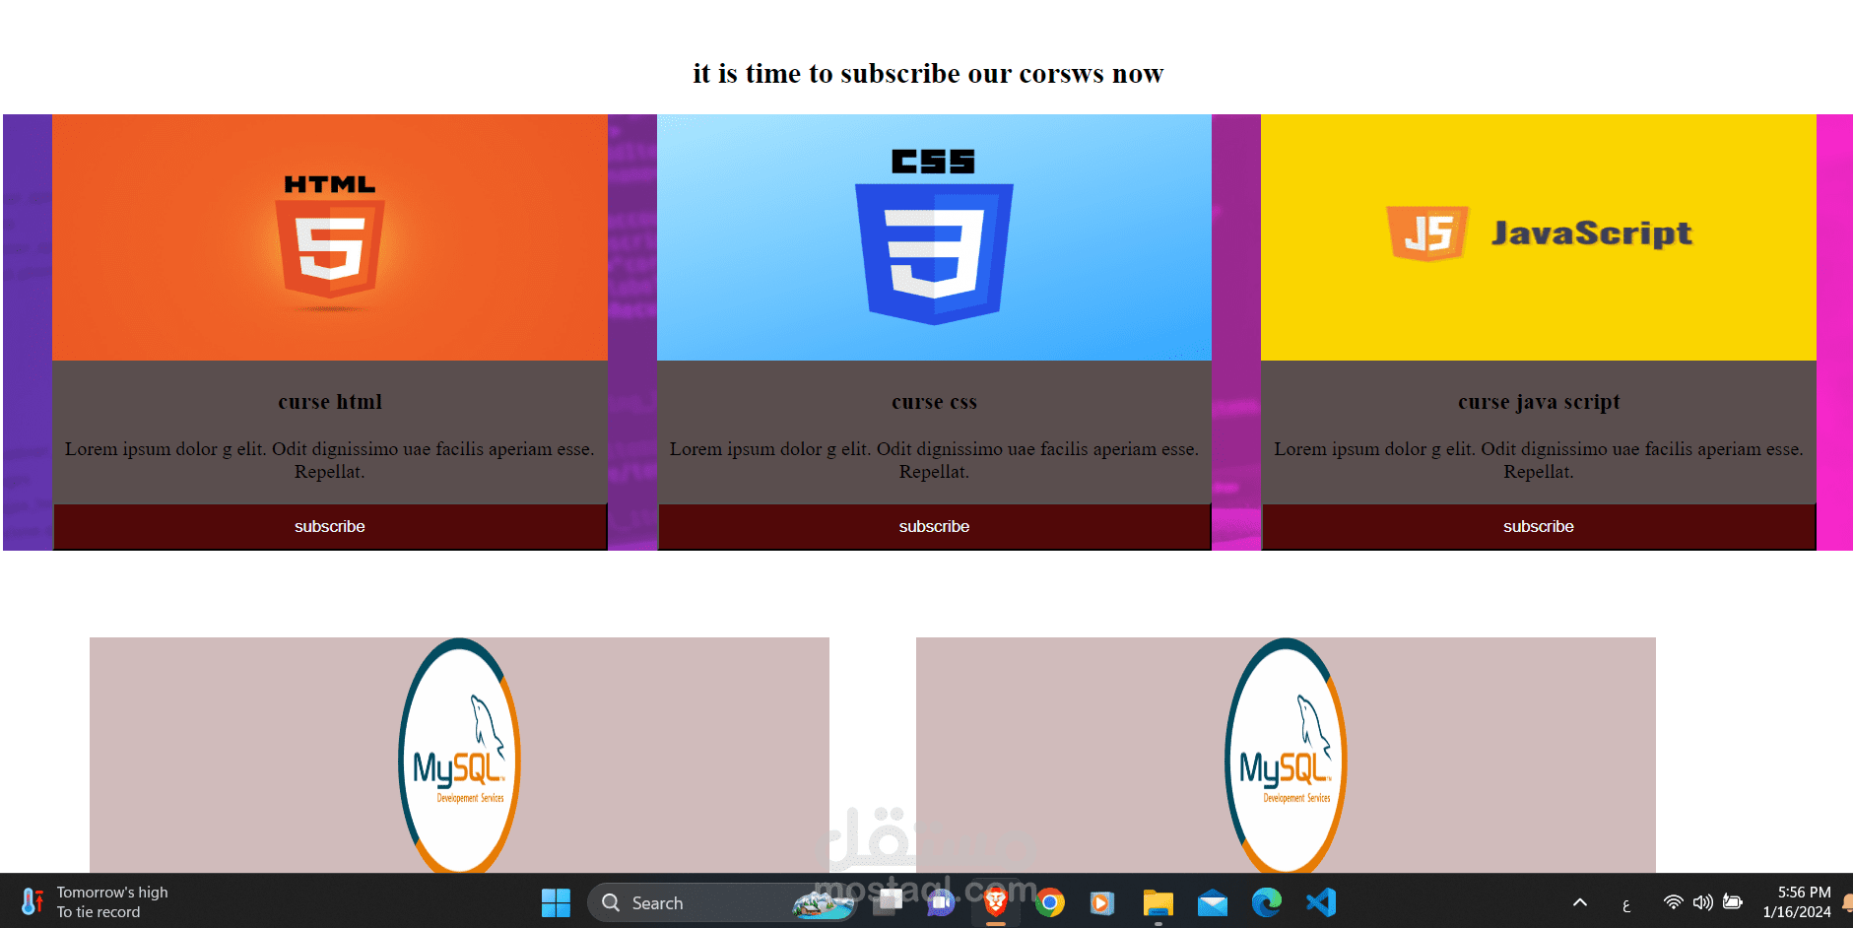Open the media player taskbar icon
The width and height of the screenshot is (1853, 928).
(x=1102, y=902)
